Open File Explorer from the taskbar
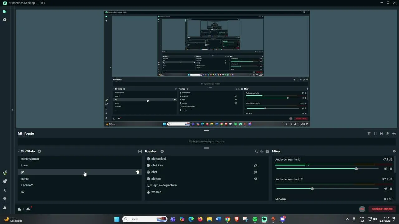Viewport: 399px width, 224px height. (x=209, y=219)
